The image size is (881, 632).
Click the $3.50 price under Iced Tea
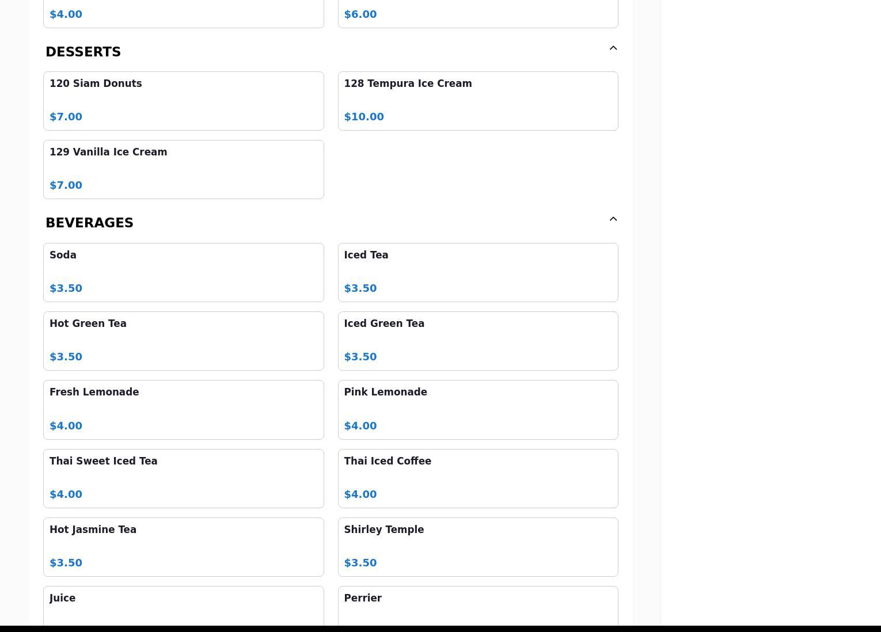pos(360,288)
